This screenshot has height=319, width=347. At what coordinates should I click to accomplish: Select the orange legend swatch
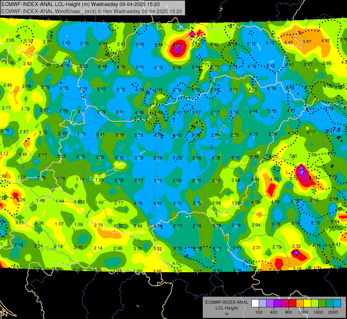coord(300,303)
